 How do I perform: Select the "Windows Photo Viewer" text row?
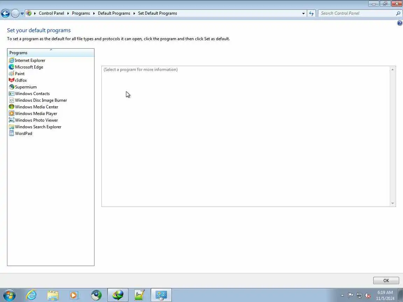pyautogui.click(x=36, y=120)
